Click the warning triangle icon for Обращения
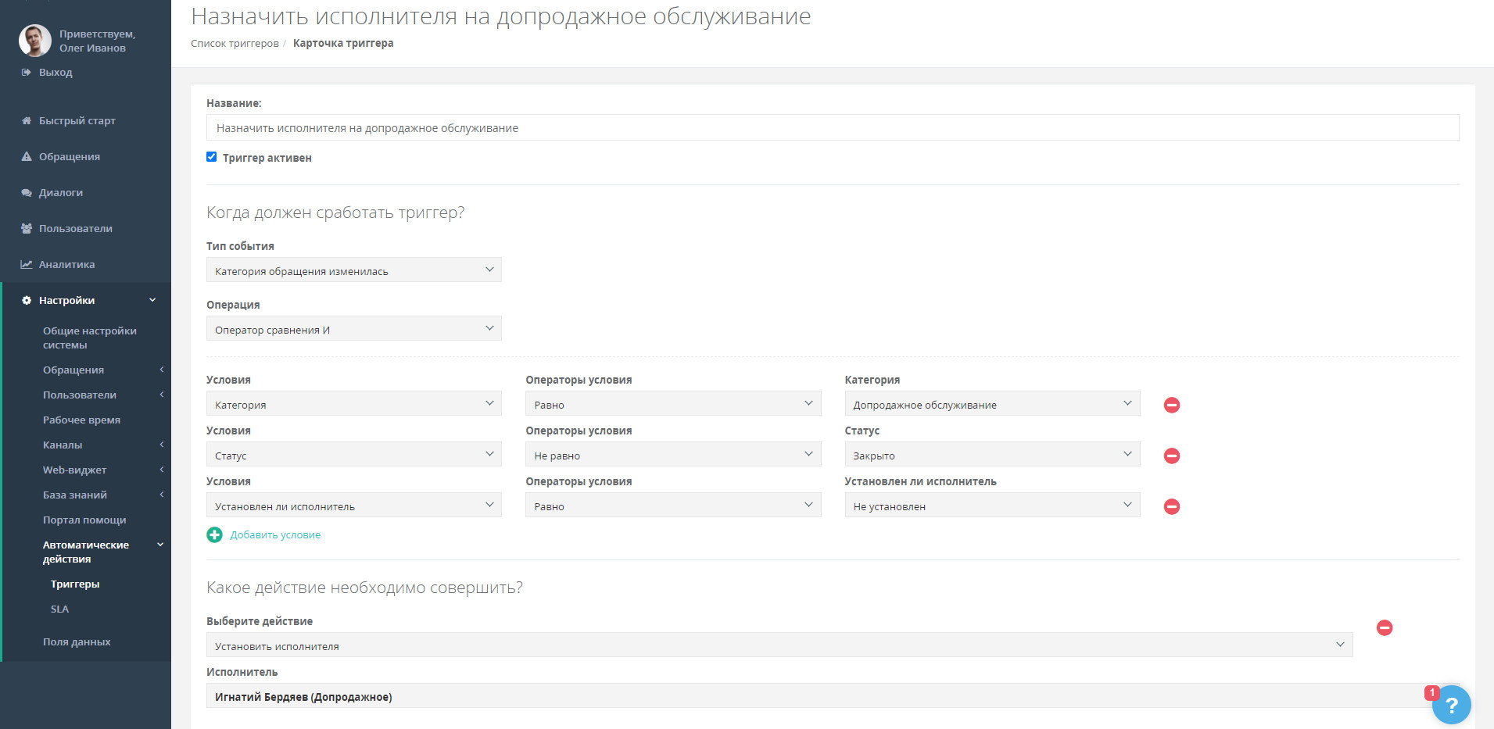Screen dimensions: 1494x729 [x=26, y=156]
